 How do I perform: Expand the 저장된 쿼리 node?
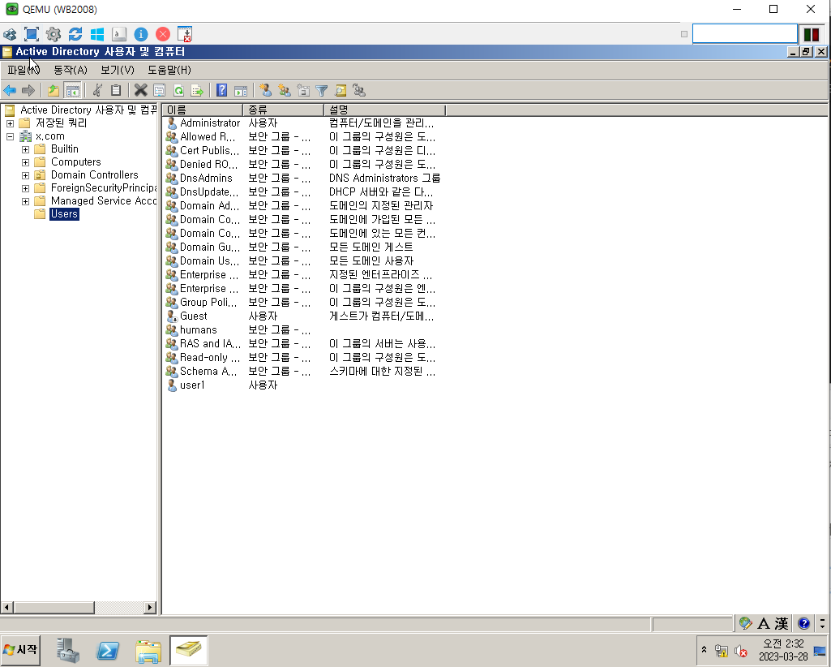point(10,123)
